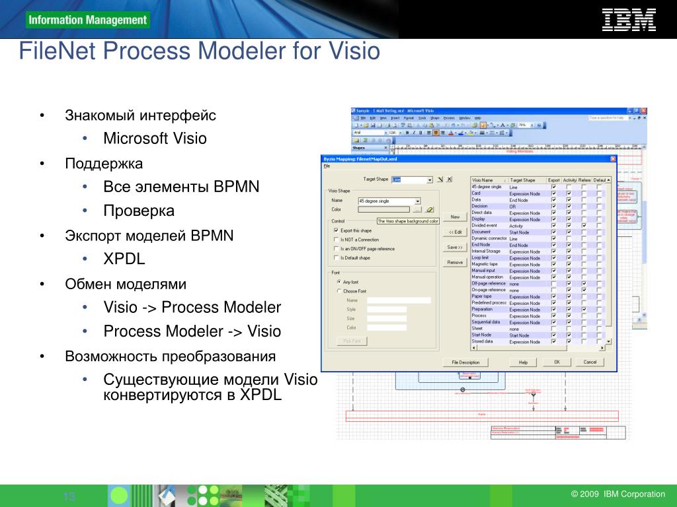
Task: Click the Visio Name column header
Action: [x=489, y=180]
